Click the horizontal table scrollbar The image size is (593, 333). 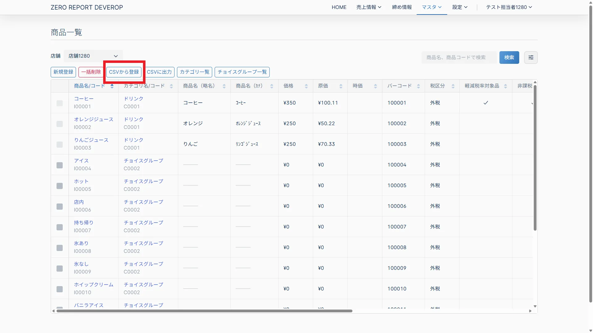pyautogui.click(x=204, y=311)
